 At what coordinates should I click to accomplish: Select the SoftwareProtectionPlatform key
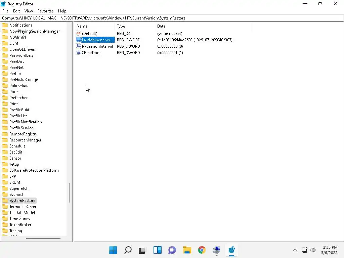pos(34,170)
